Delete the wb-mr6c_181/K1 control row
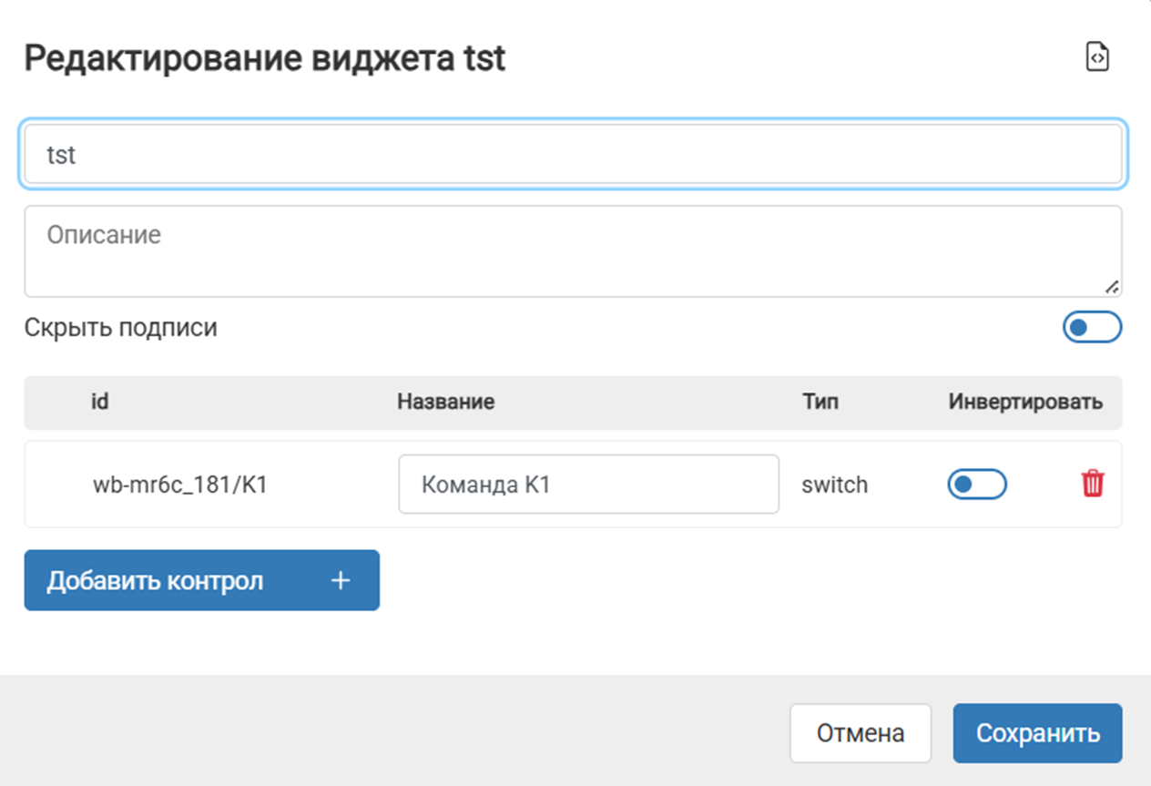The width and height of the screenshot is (1151, 786). point(1093,484)
